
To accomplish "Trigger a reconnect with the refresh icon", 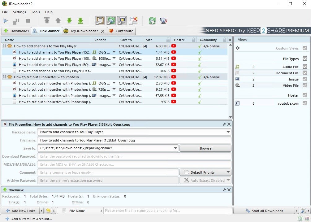I will coord(152,20).
